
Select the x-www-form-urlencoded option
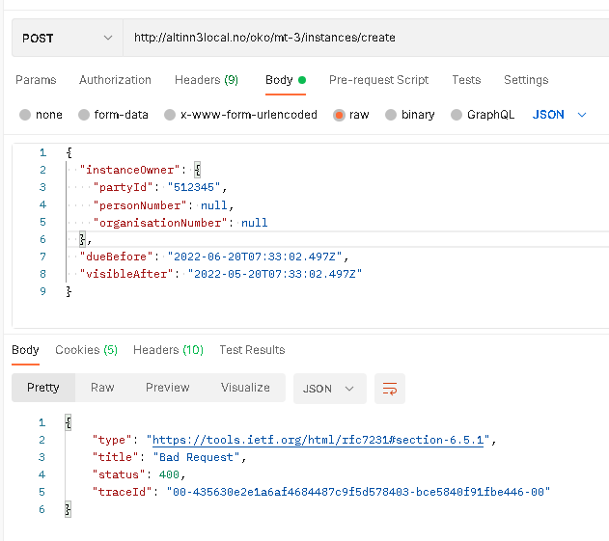[x=240, y=115]
